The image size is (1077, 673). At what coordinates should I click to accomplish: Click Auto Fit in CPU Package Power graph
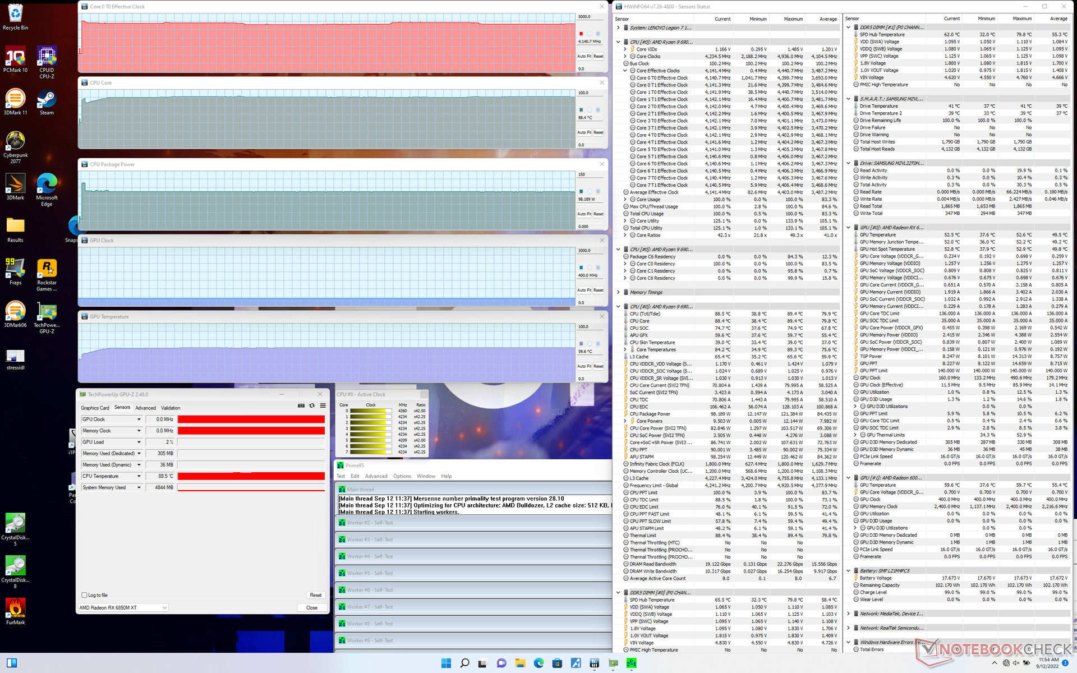click(x=584, y=214)
